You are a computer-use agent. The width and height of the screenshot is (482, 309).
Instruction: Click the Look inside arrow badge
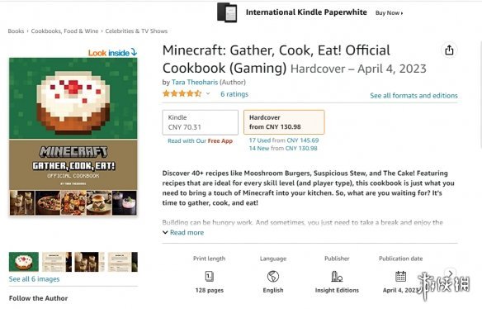click(x=112, y=53)
